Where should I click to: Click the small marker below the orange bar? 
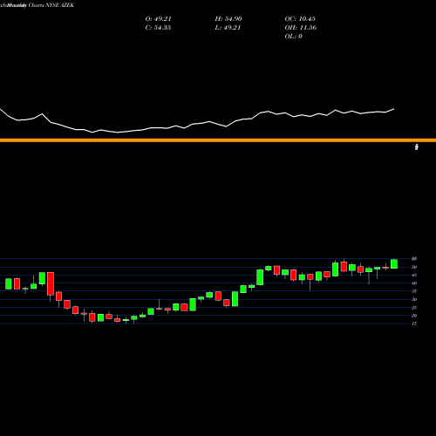click(417, 147)
